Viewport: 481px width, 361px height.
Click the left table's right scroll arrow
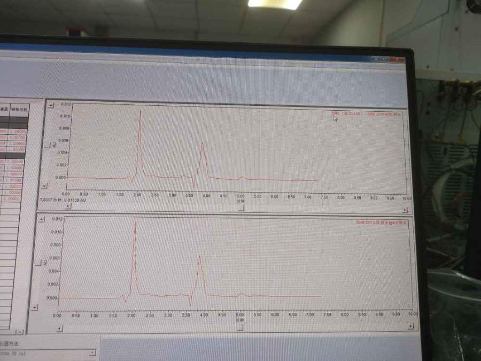tap(20, 332)
